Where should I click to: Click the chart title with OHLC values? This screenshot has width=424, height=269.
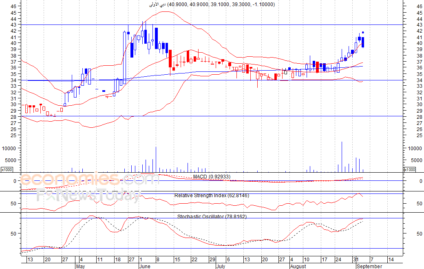pos(211,4)
